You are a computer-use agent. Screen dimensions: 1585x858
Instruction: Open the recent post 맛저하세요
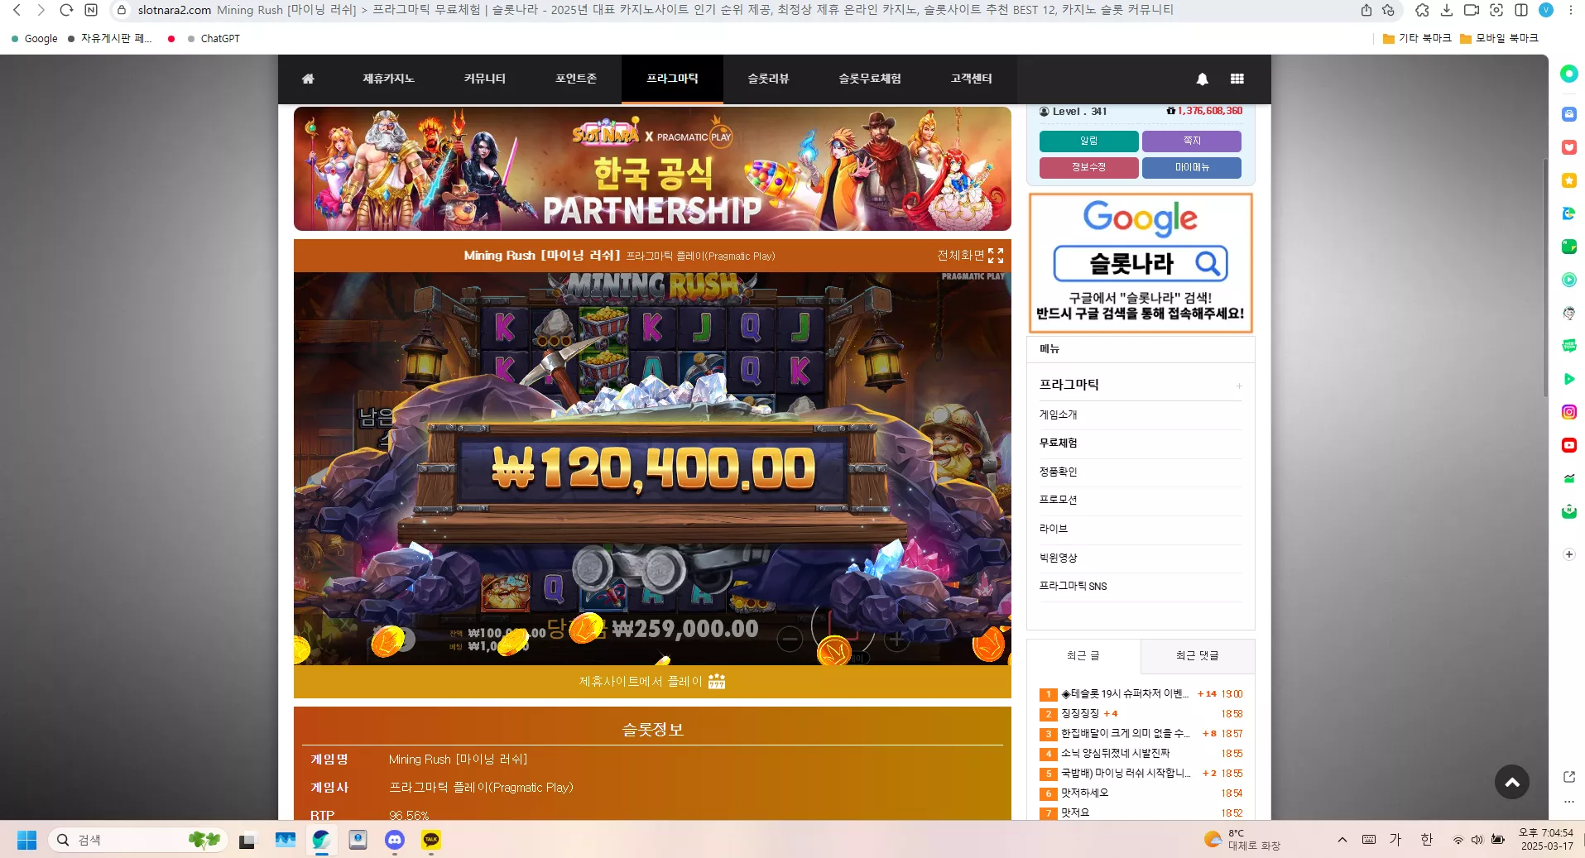[1085, 793]
